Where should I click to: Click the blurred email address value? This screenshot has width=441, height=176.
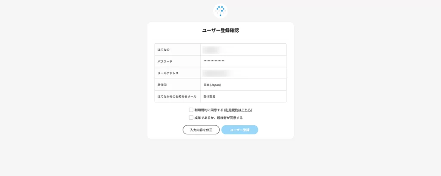217,73
